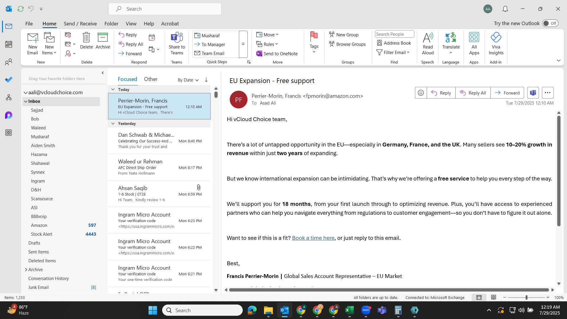Open the Rules dropdown
This screenshot has height=319, width=567.
point(267,44)
